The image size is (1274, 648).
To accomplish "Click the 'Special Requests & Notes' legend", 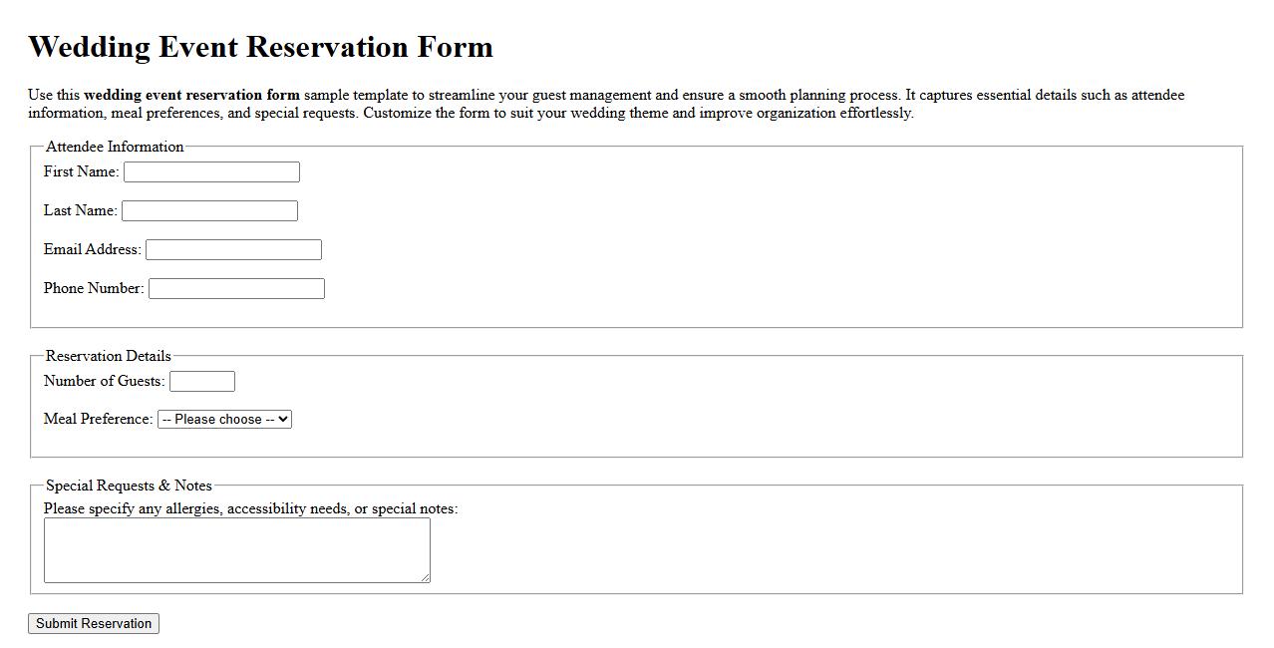I will coord(128,486).
